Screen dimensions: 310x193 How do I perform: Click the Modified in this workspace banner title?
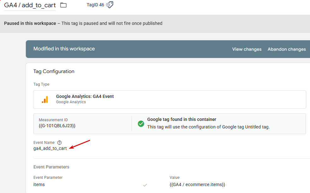click(x=64, y=49)
